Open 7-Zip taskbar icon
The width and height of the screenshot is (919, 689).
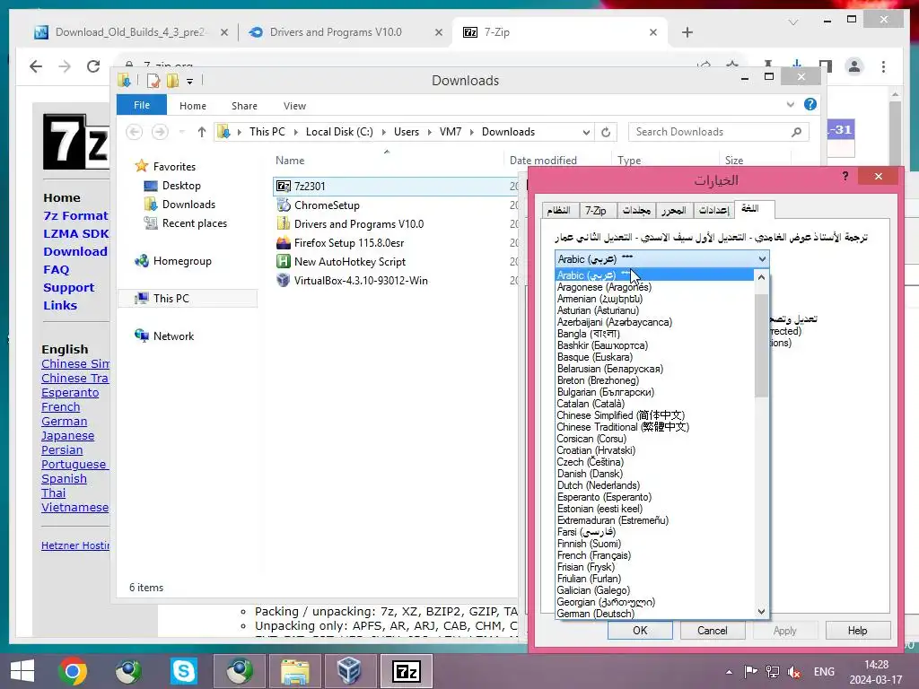[x=407, y=671]
